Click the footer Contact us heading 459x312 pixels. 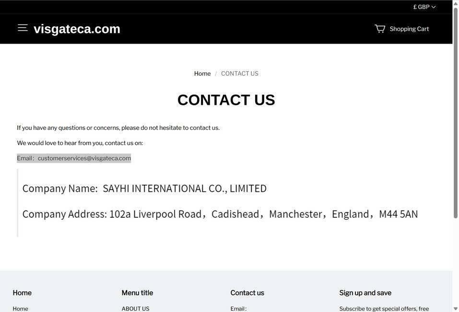coord(247,293)
